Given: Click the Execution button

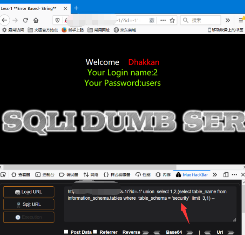Looking at the screenshot, I should [29, 217].
